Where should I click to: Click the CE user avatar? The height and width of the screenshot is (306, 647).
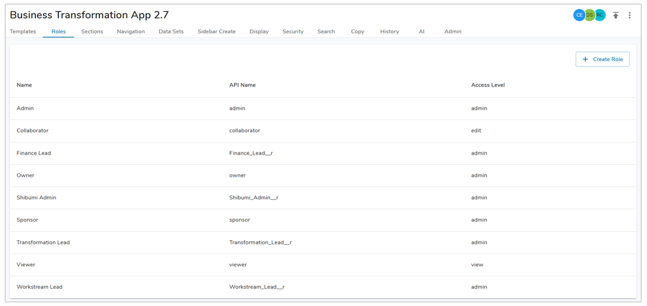click(x=579, y=15)
